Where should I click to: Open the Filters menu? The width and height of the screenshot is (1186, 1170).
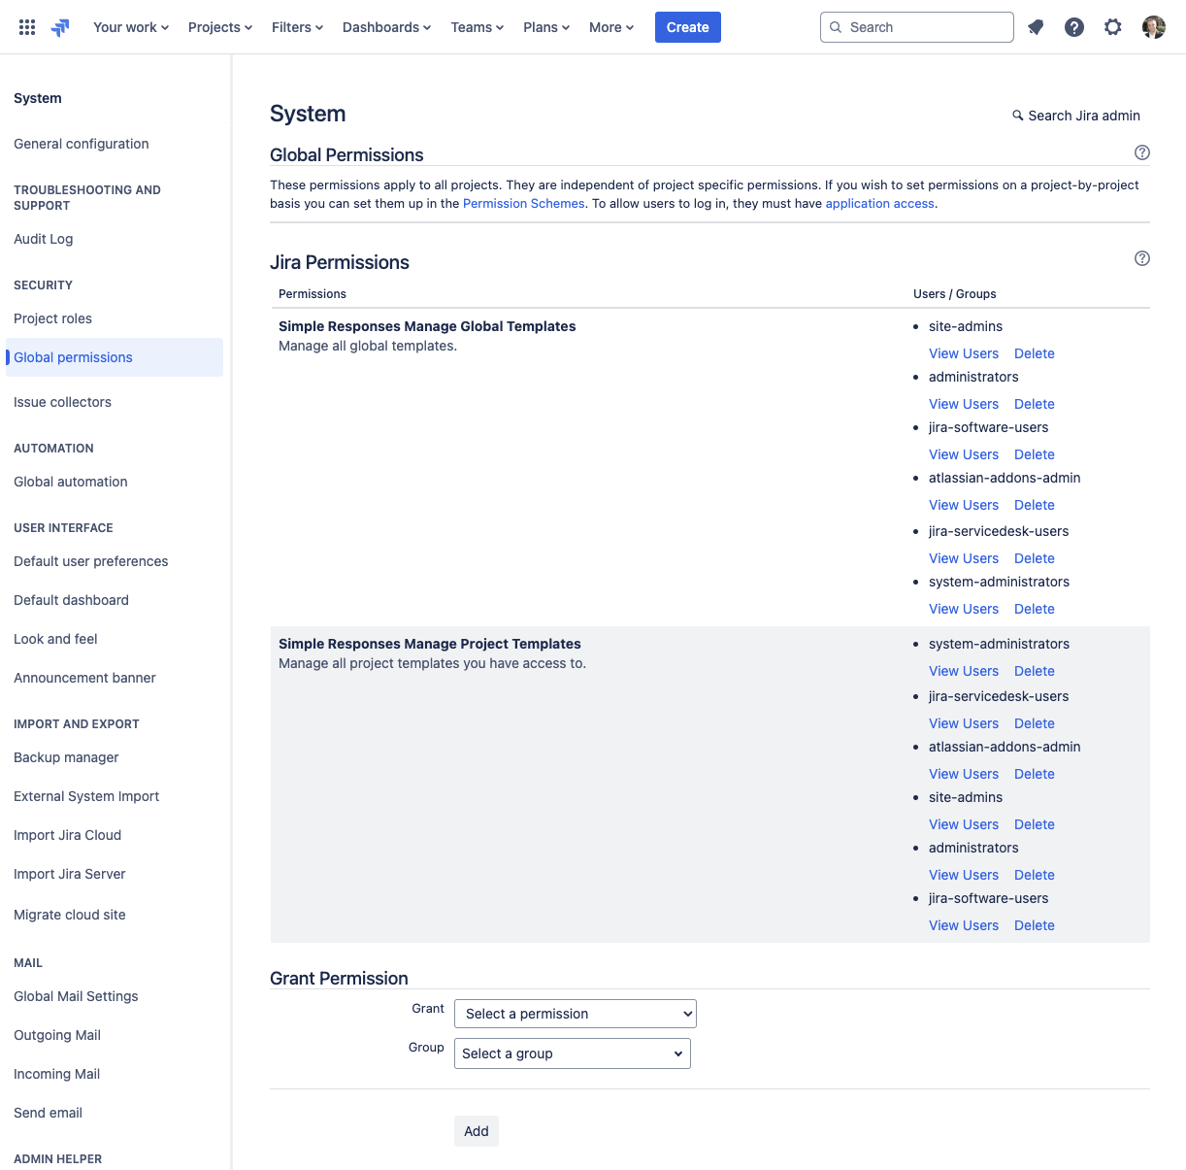pos(297,27)
